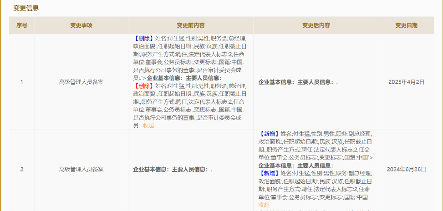Click the 序号 column header
443x211 pixels.
[x=21, y=25]
